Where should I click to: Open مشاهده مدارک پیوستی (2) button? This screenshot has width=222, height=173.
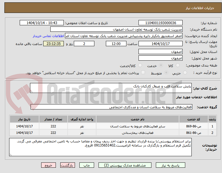pos(125,165)
